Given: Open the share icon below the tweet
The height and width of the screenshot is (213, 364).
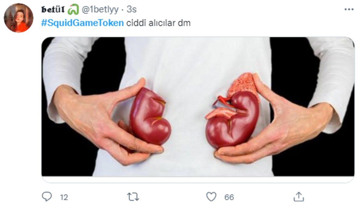Looking at the screenshot, I should (x=298, y=197).
